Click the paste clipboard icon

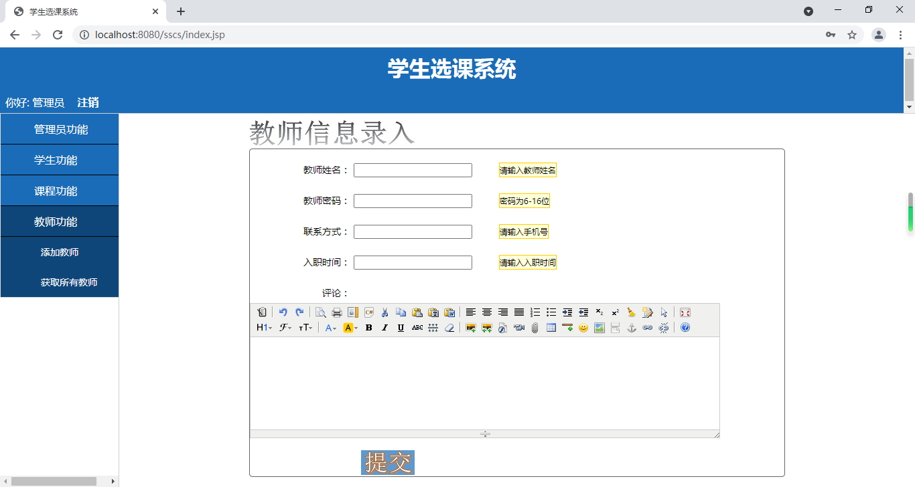[x=417, y=312]
